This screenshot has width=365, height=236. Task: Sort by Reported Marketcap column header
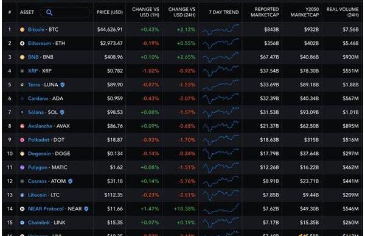coord(265,12)
